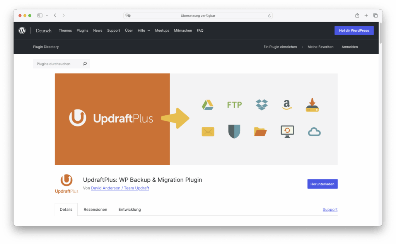The height and width of the screenshot is (244, 396).
Task: Click the Support link beside tabs
Action: [330, 210]
